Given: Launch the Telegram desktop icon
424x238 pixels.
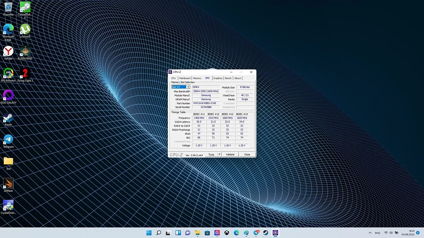Looking at the screenshot, I should 8,140.
